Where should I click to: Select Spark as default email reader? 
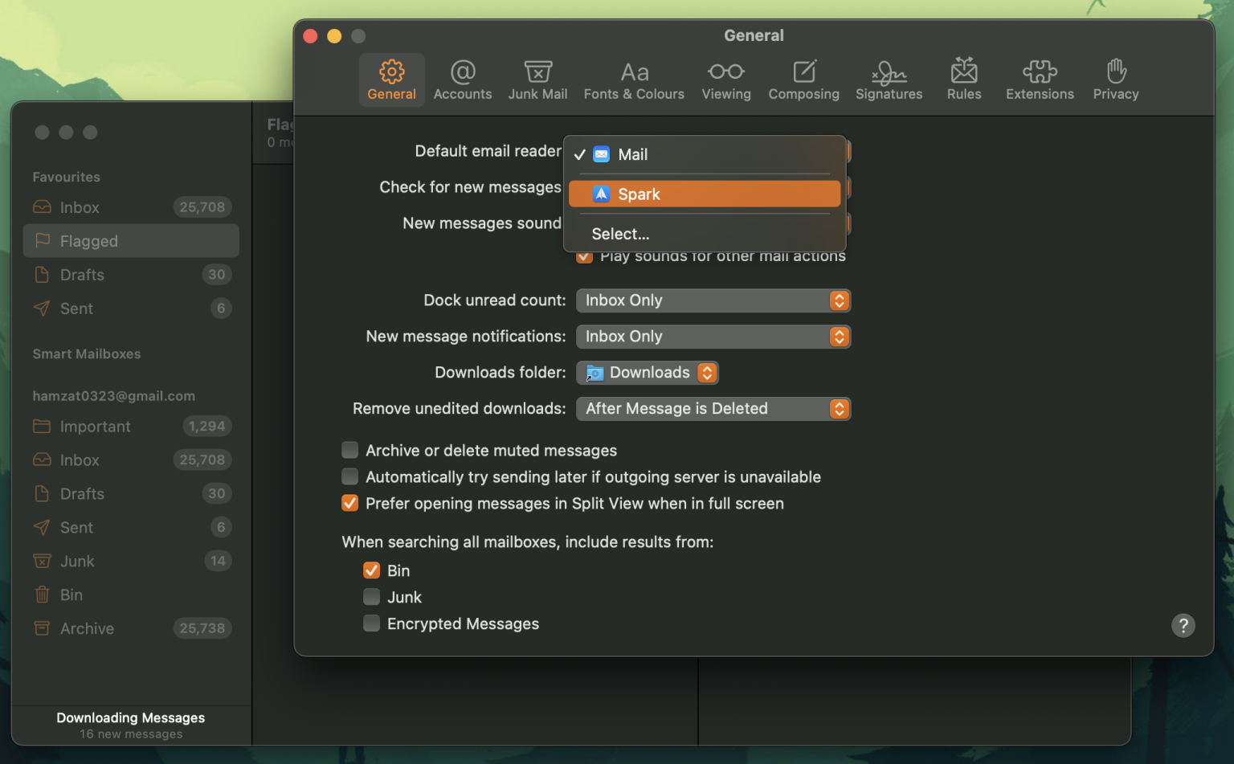(705, 194)
